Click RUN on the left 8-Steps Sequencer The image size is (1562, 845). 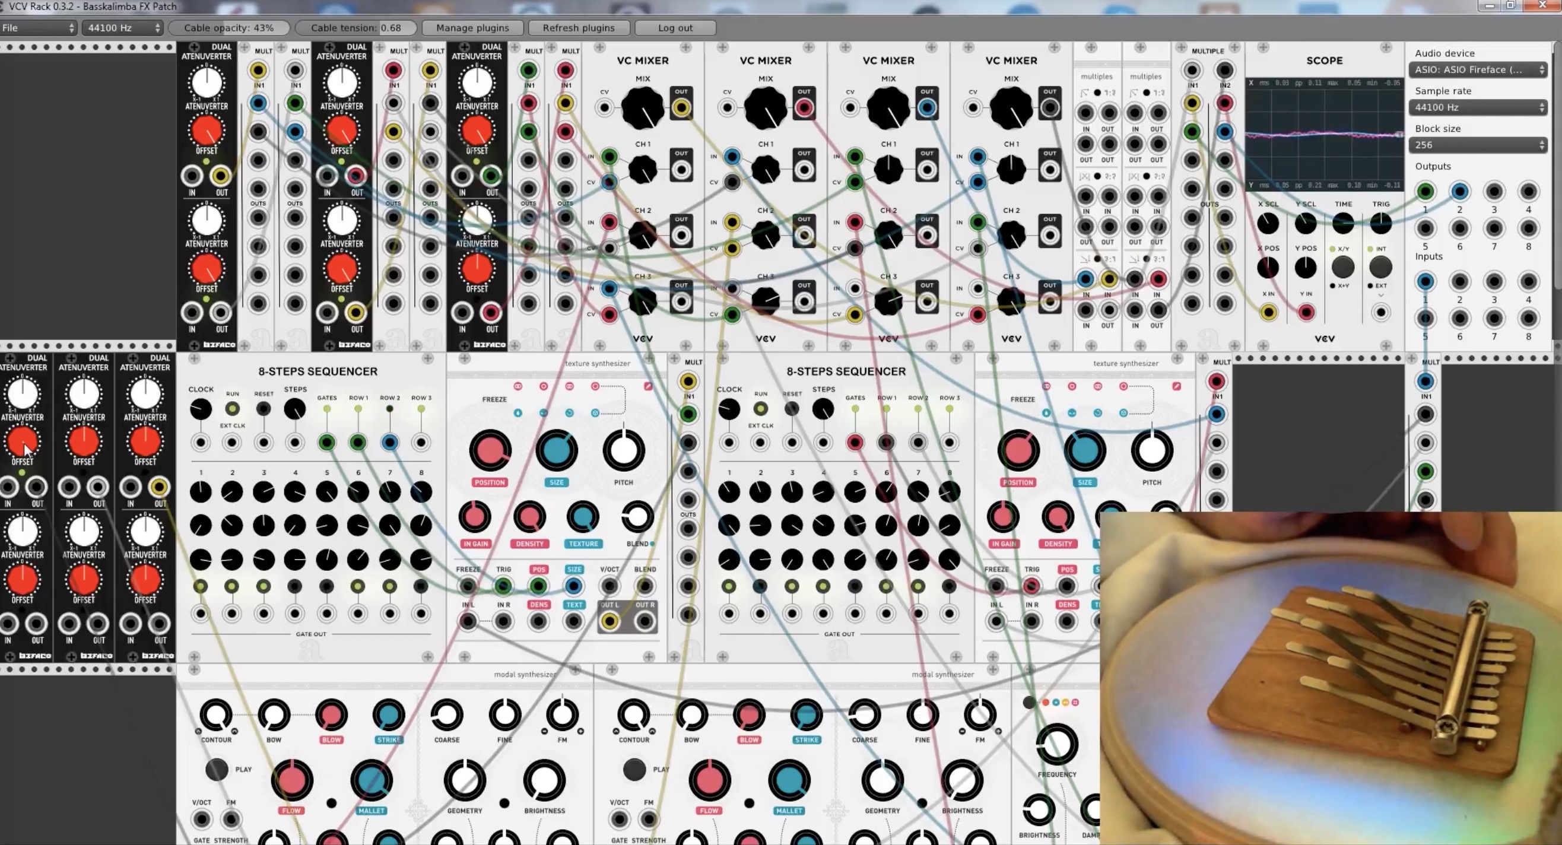click(232, 409)
